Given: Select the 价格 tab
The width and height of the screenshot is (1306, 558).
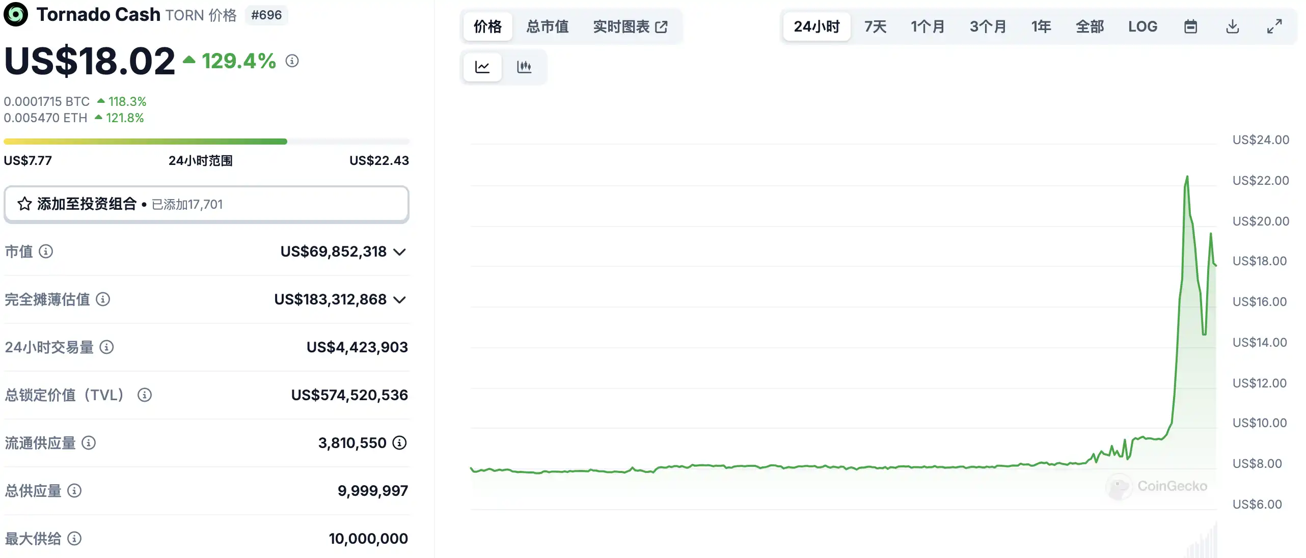Looking at the screenshot, I should 487,26.
